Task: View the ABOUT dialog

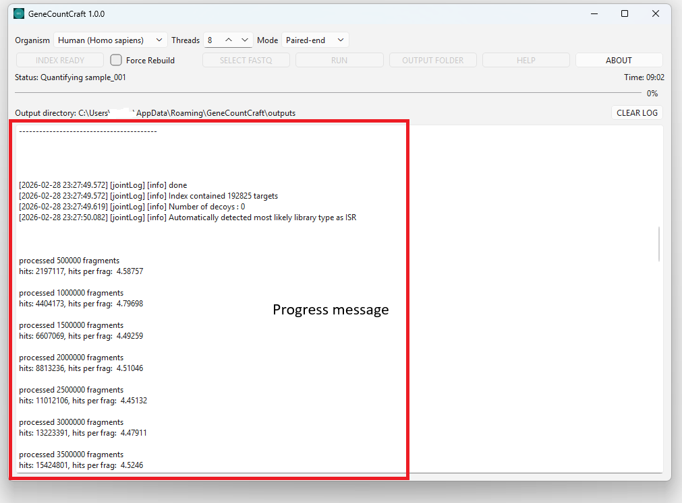Action: 619,60
